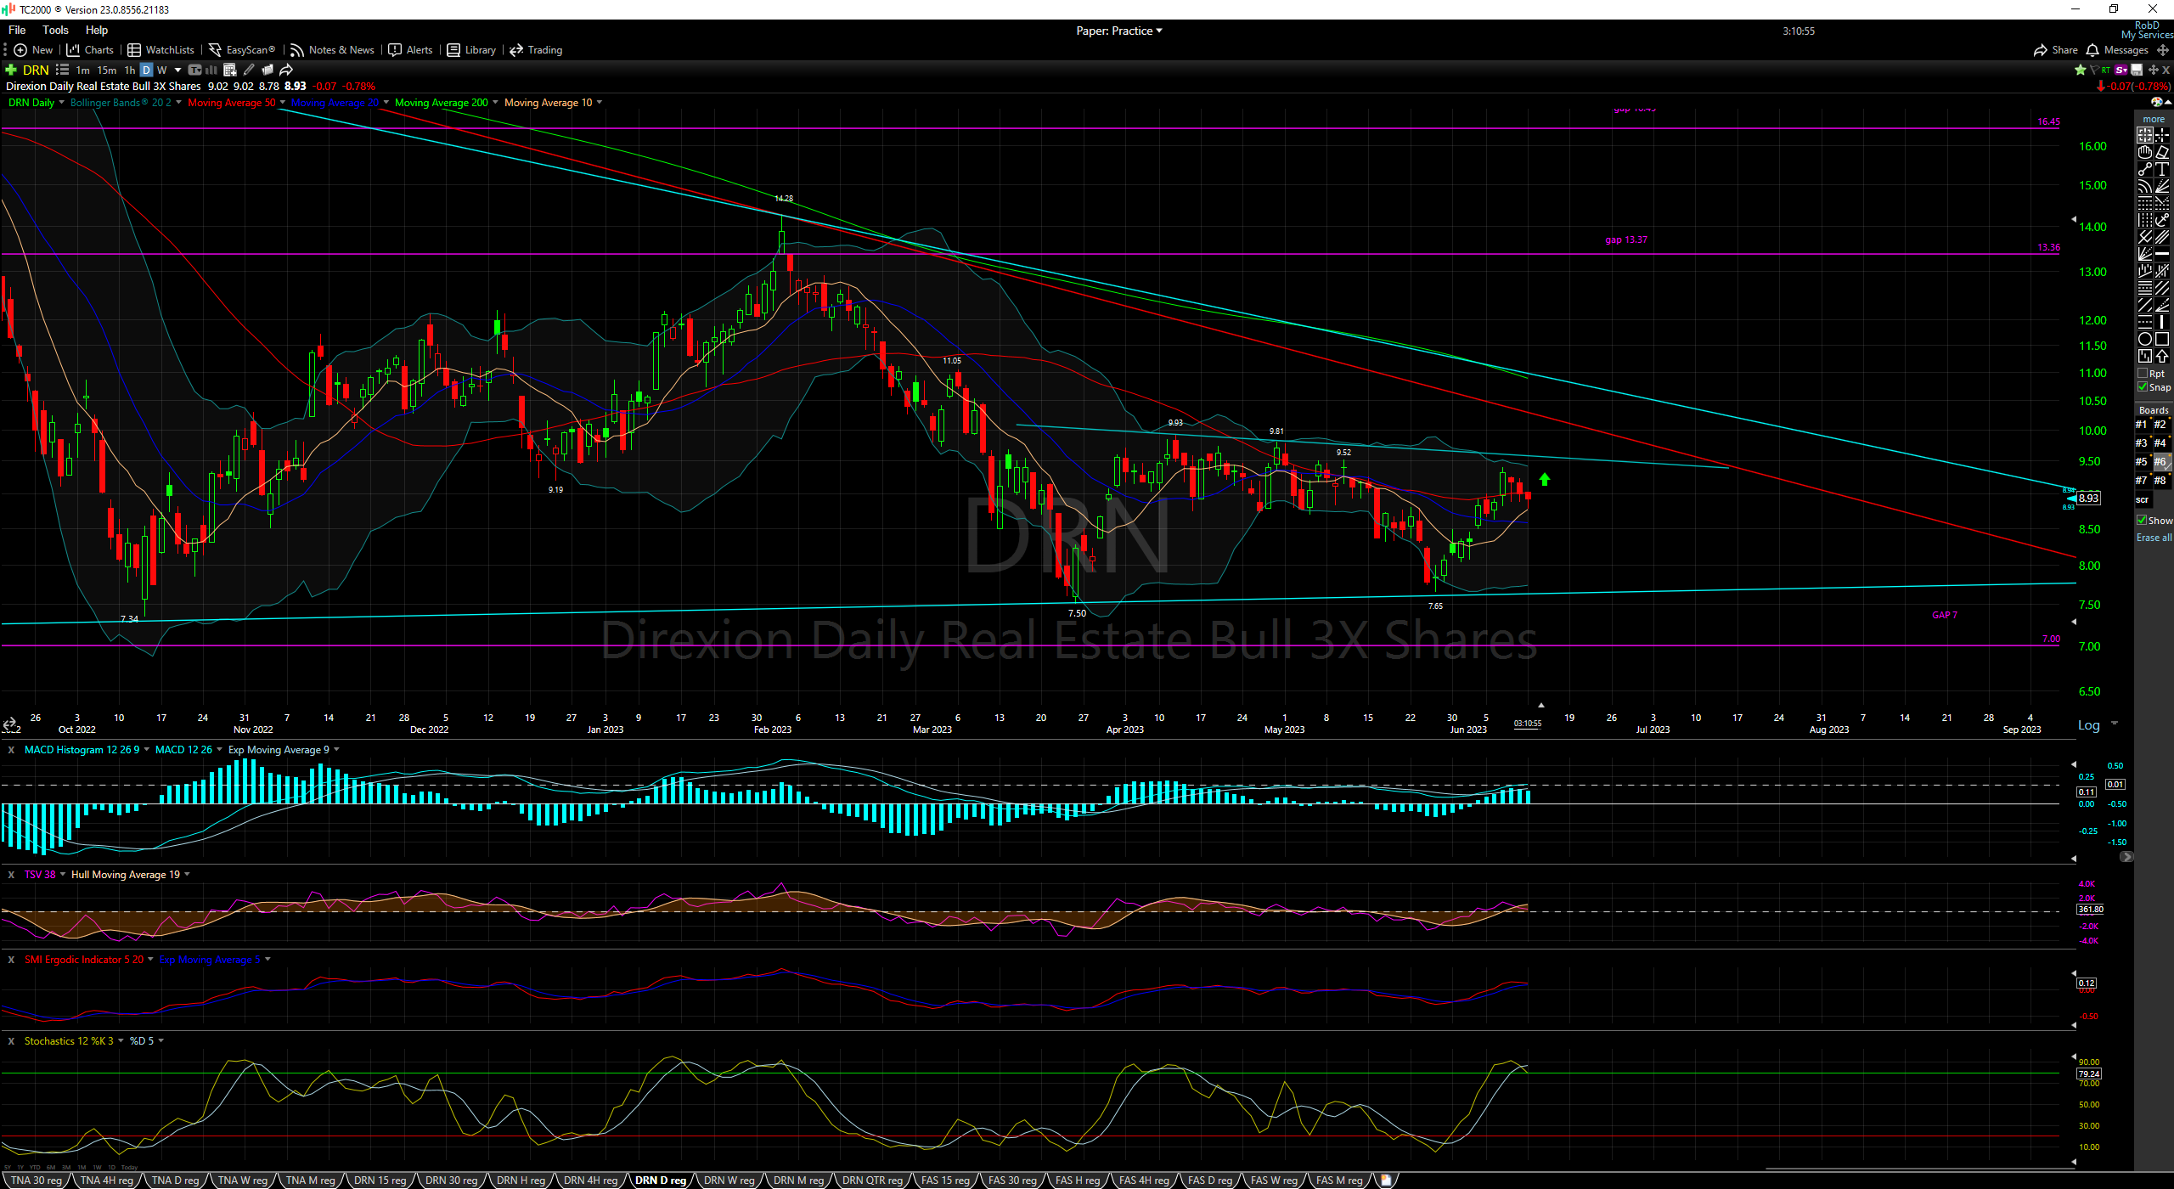The image size is (2174, 1189).
Task: Click the share arrow icon beside DRN timeframes
Action: [x=286, y=70]
